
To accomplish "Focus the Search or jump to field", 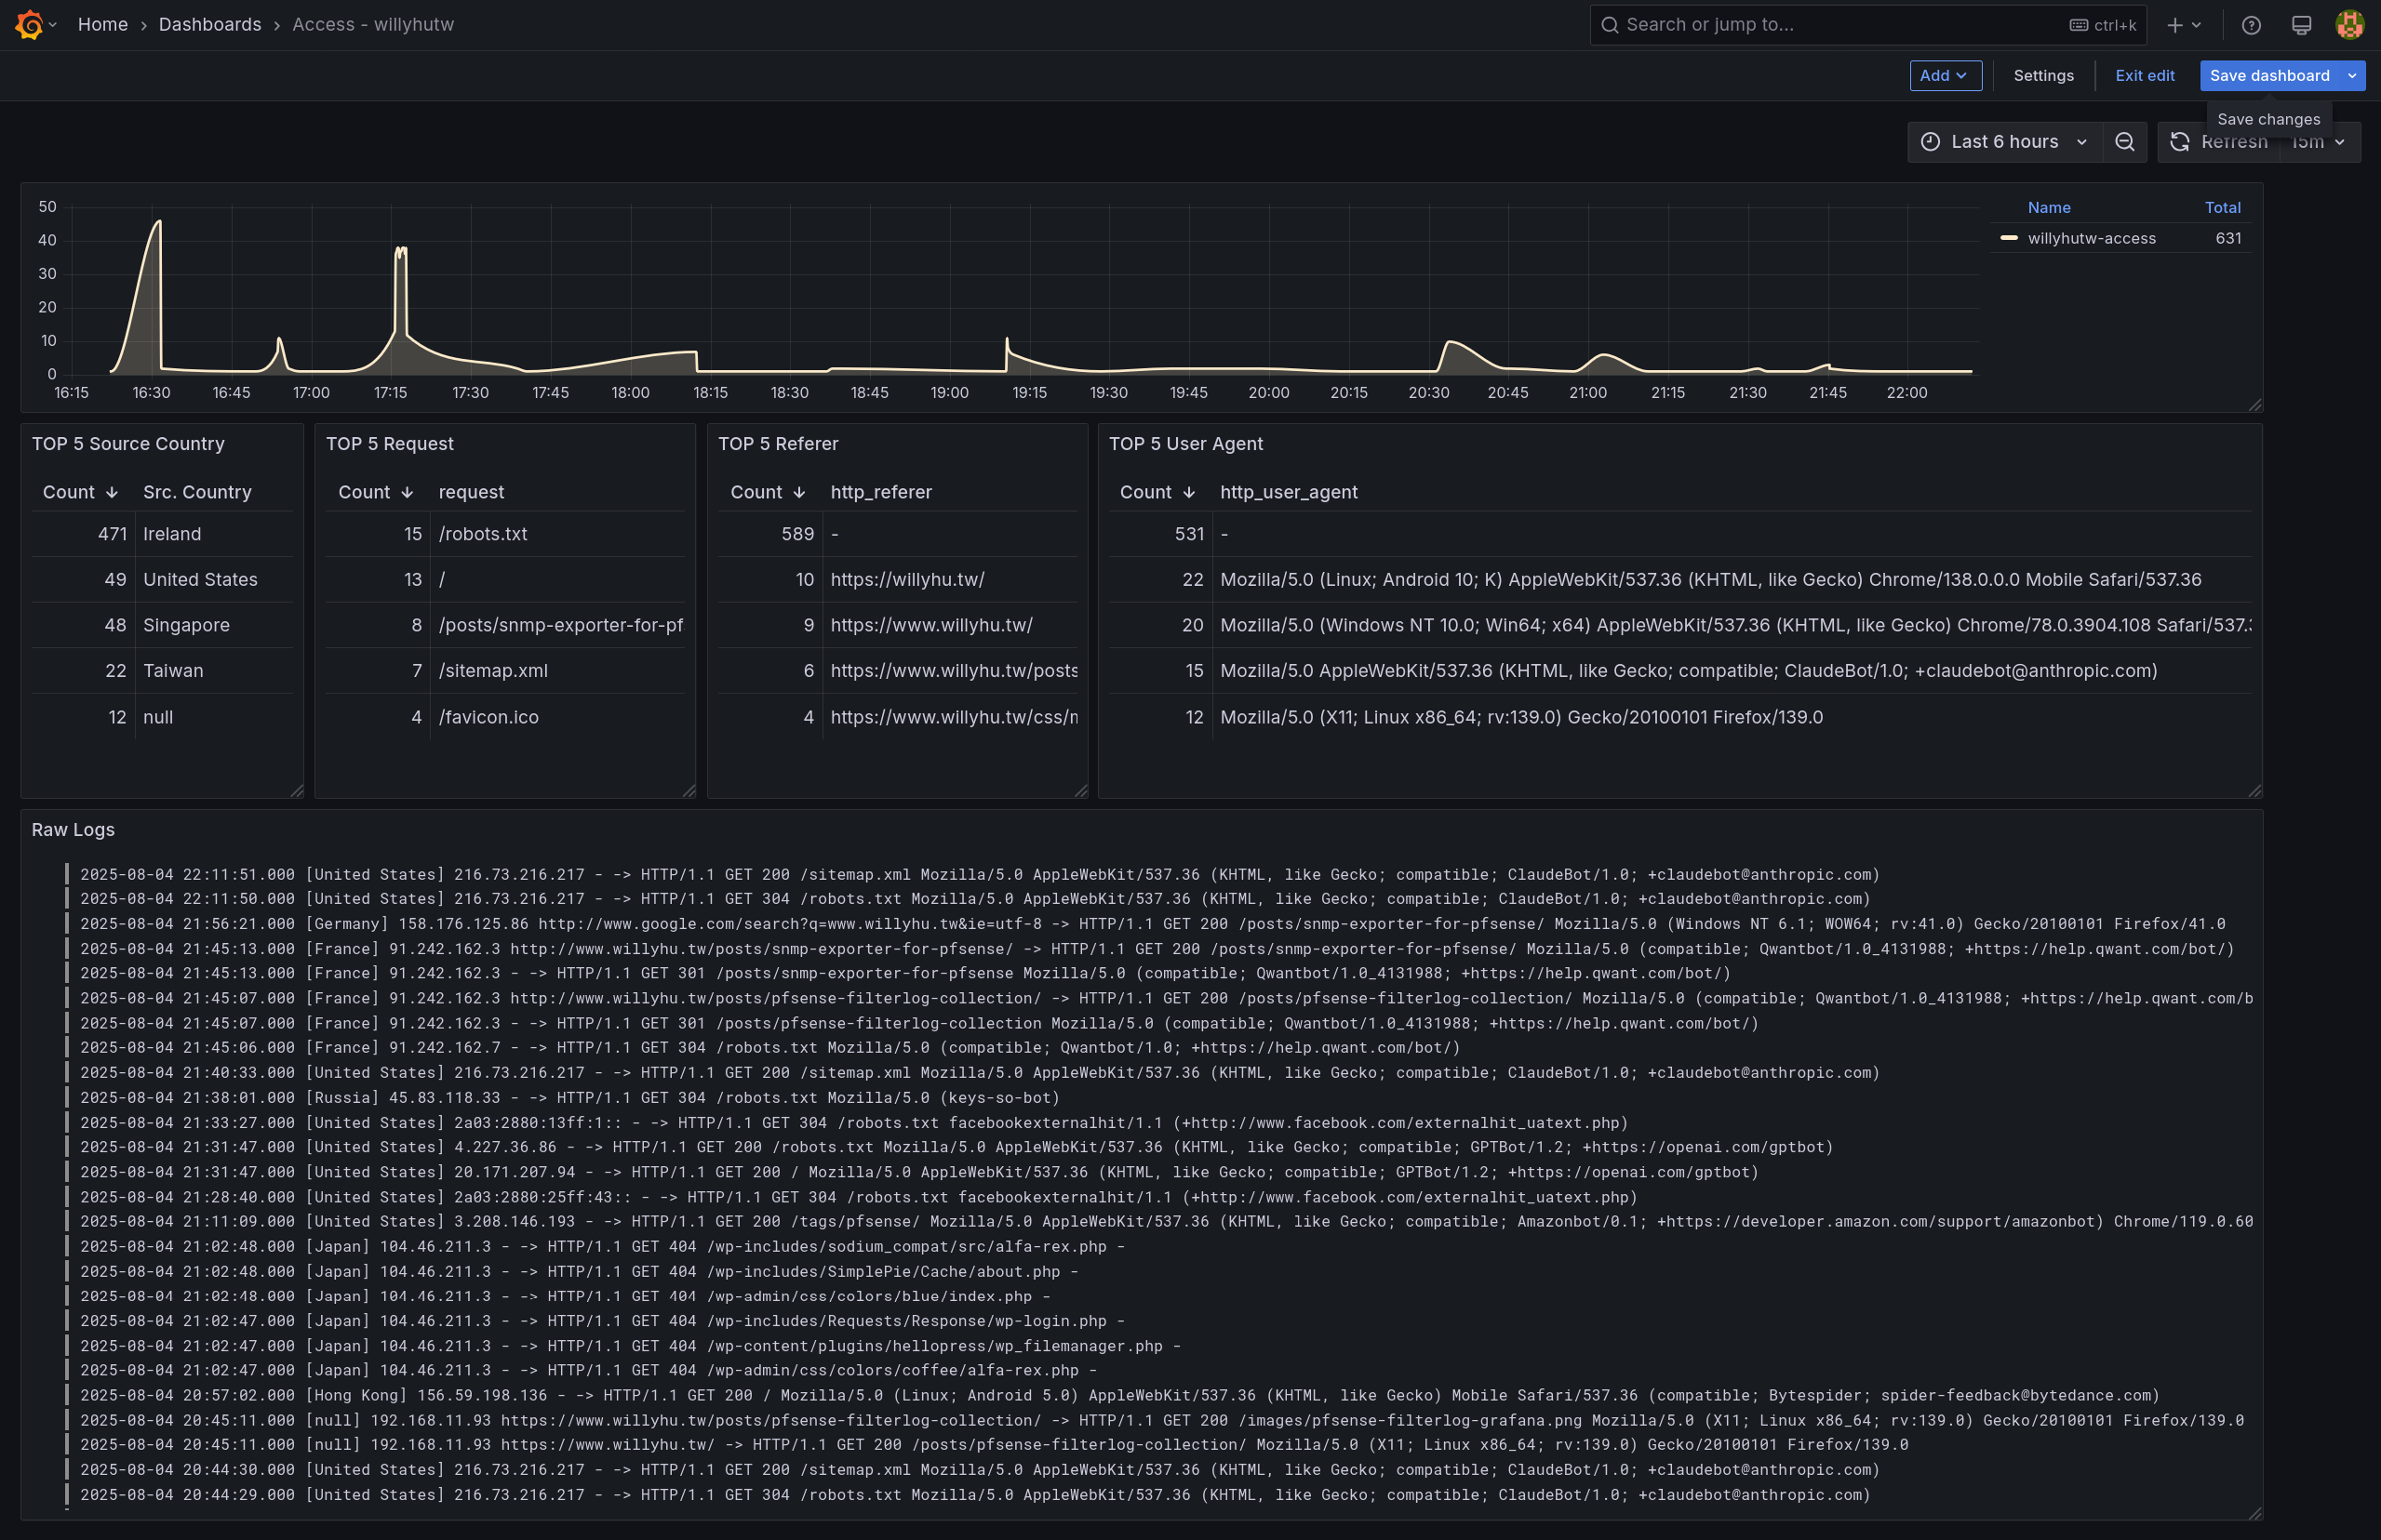I will point(1867,25).
